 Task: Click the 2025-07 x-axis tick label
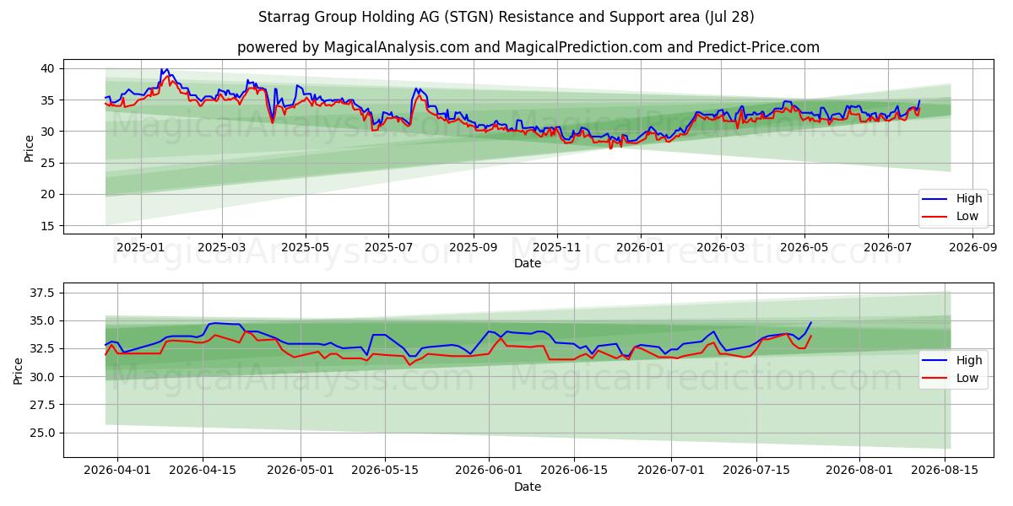coord(388,249)
